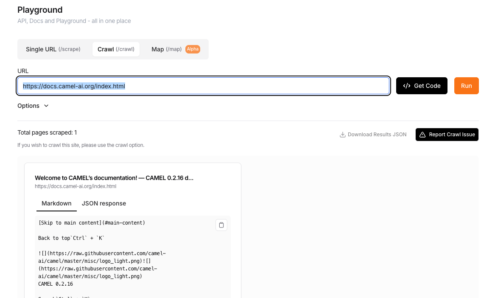Click the warning triangle icon on Report Crawl Issue
The width and height of the screenshot is (495, 298).
[422, 135]
